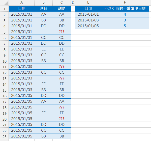Screen dimensions: 151x141
Task: Select cell B21 containing DD
Action: (44, 125)
